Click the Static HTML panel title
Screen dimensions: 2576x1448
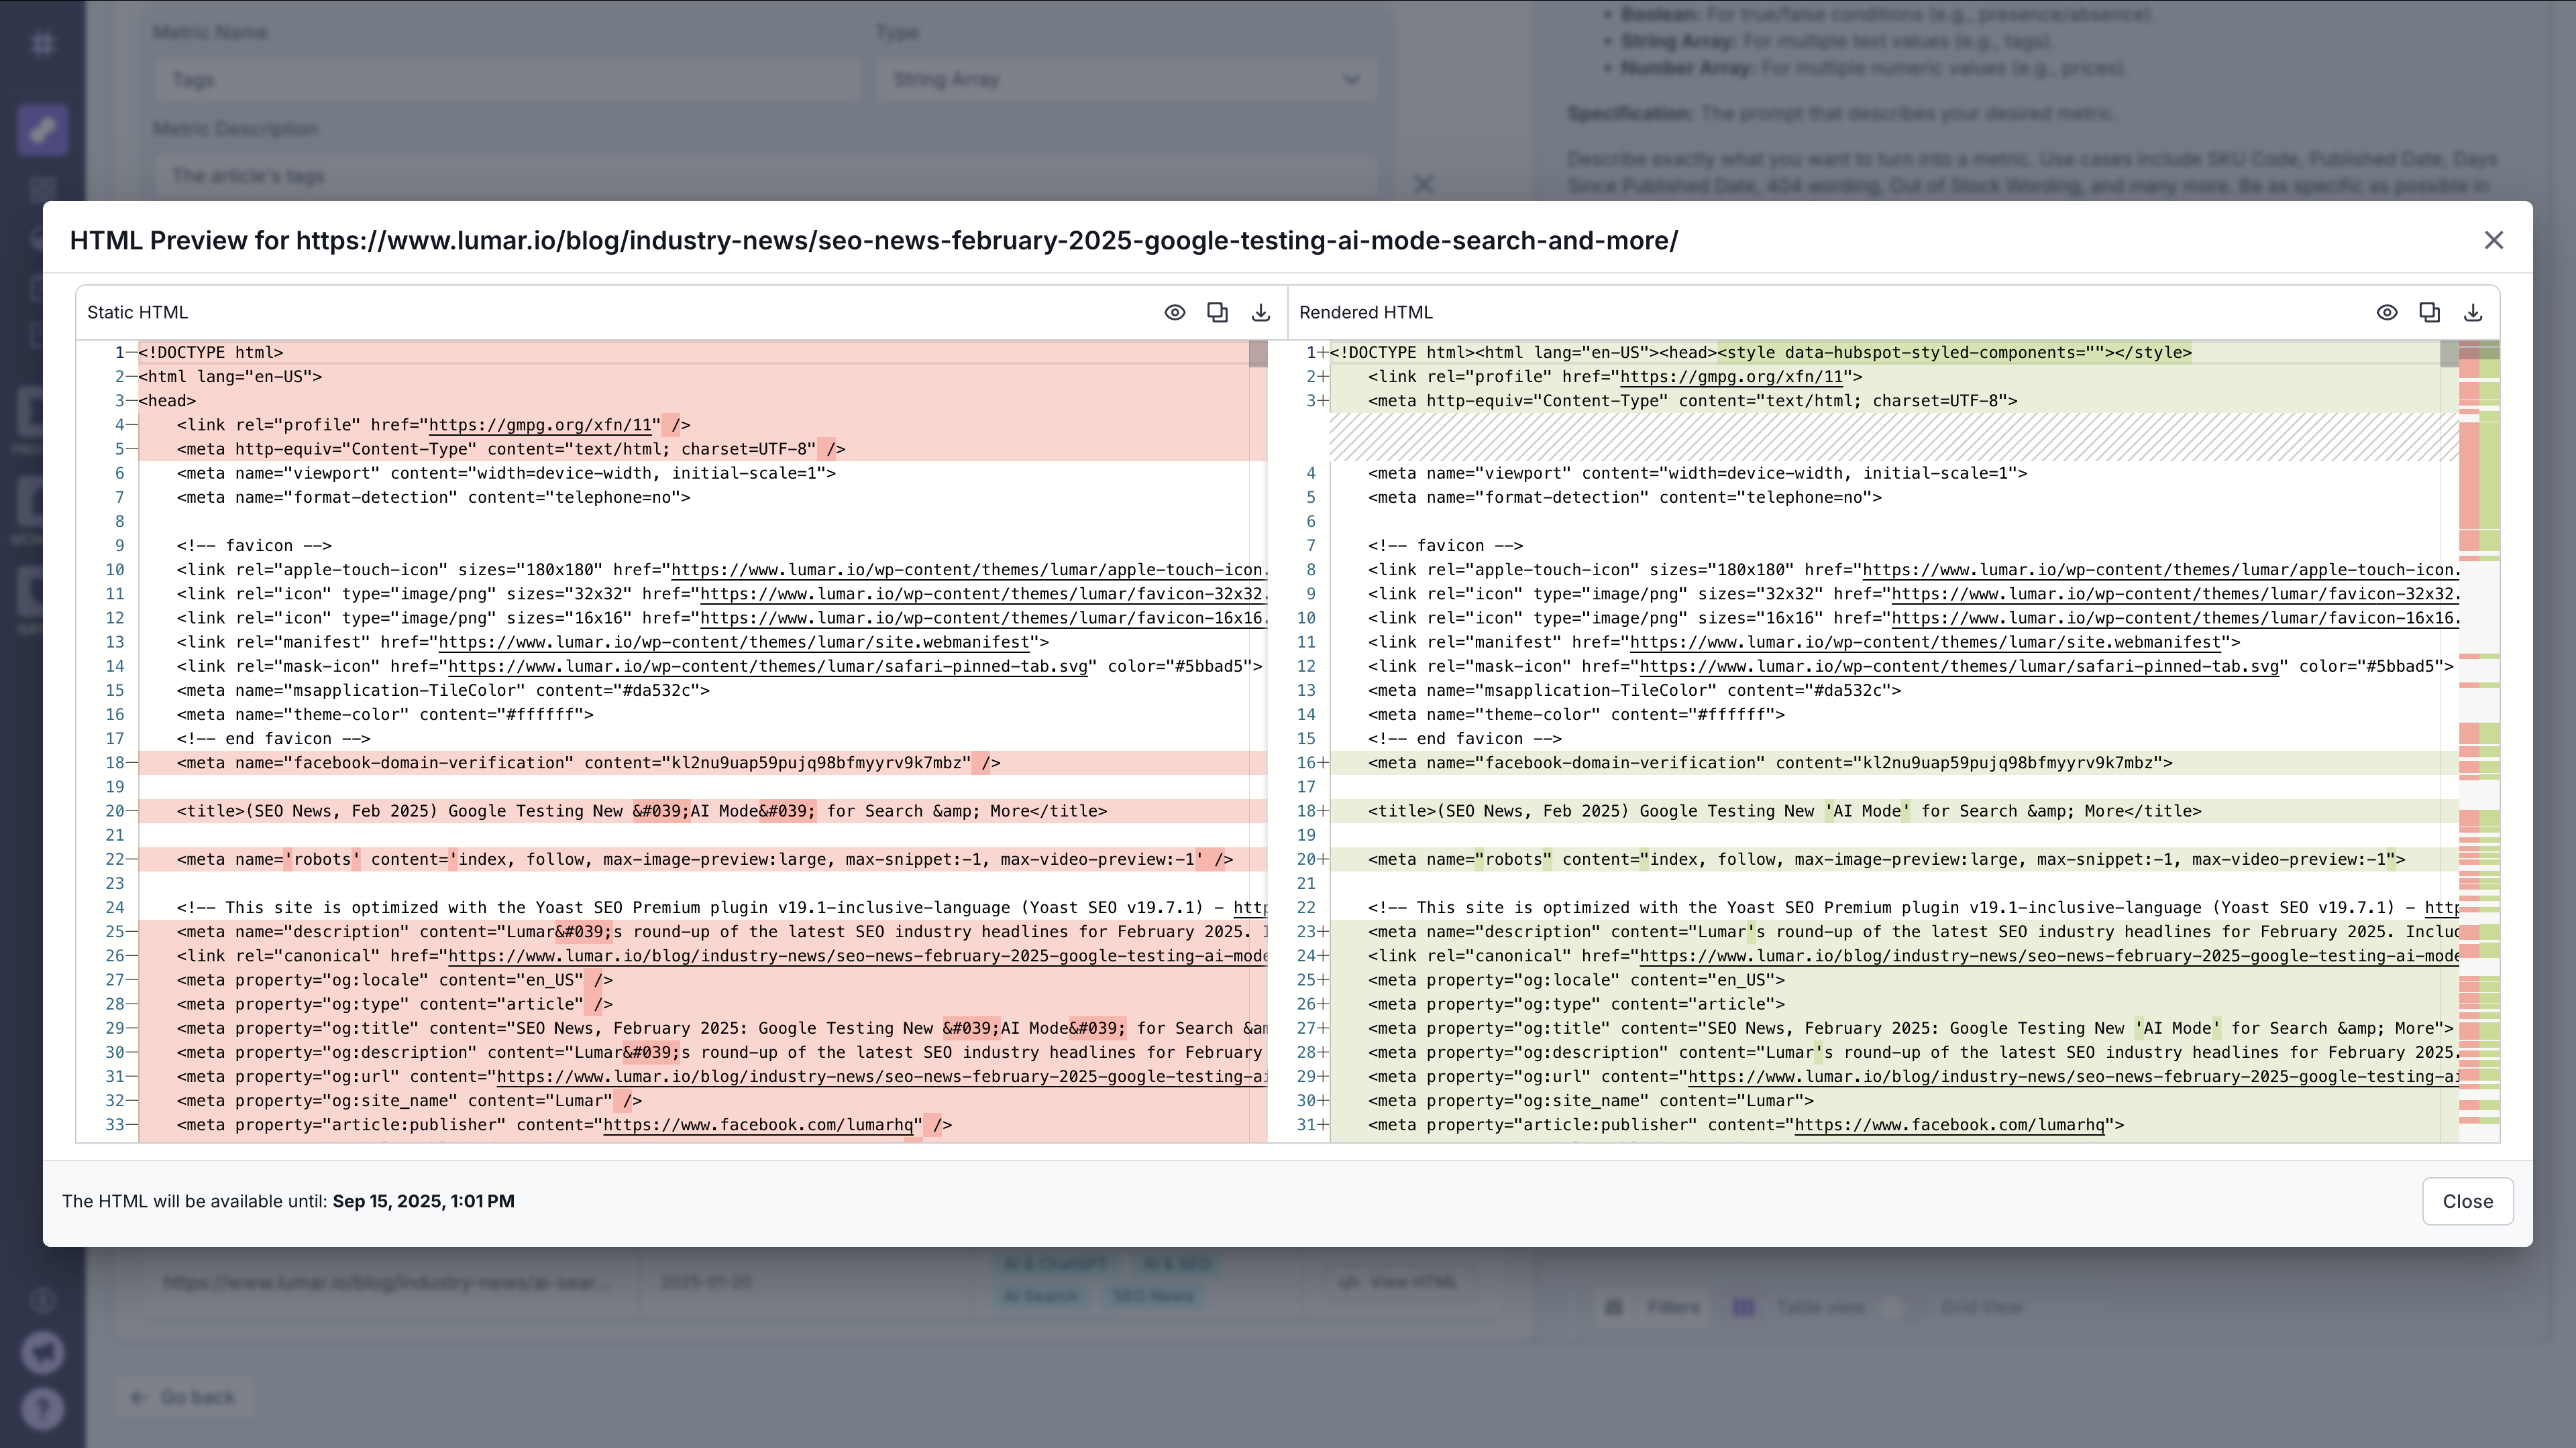pos(137,313)
